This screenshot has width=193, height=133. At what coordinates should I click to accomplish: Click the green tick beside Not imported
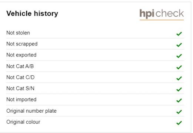click(179, 100)
